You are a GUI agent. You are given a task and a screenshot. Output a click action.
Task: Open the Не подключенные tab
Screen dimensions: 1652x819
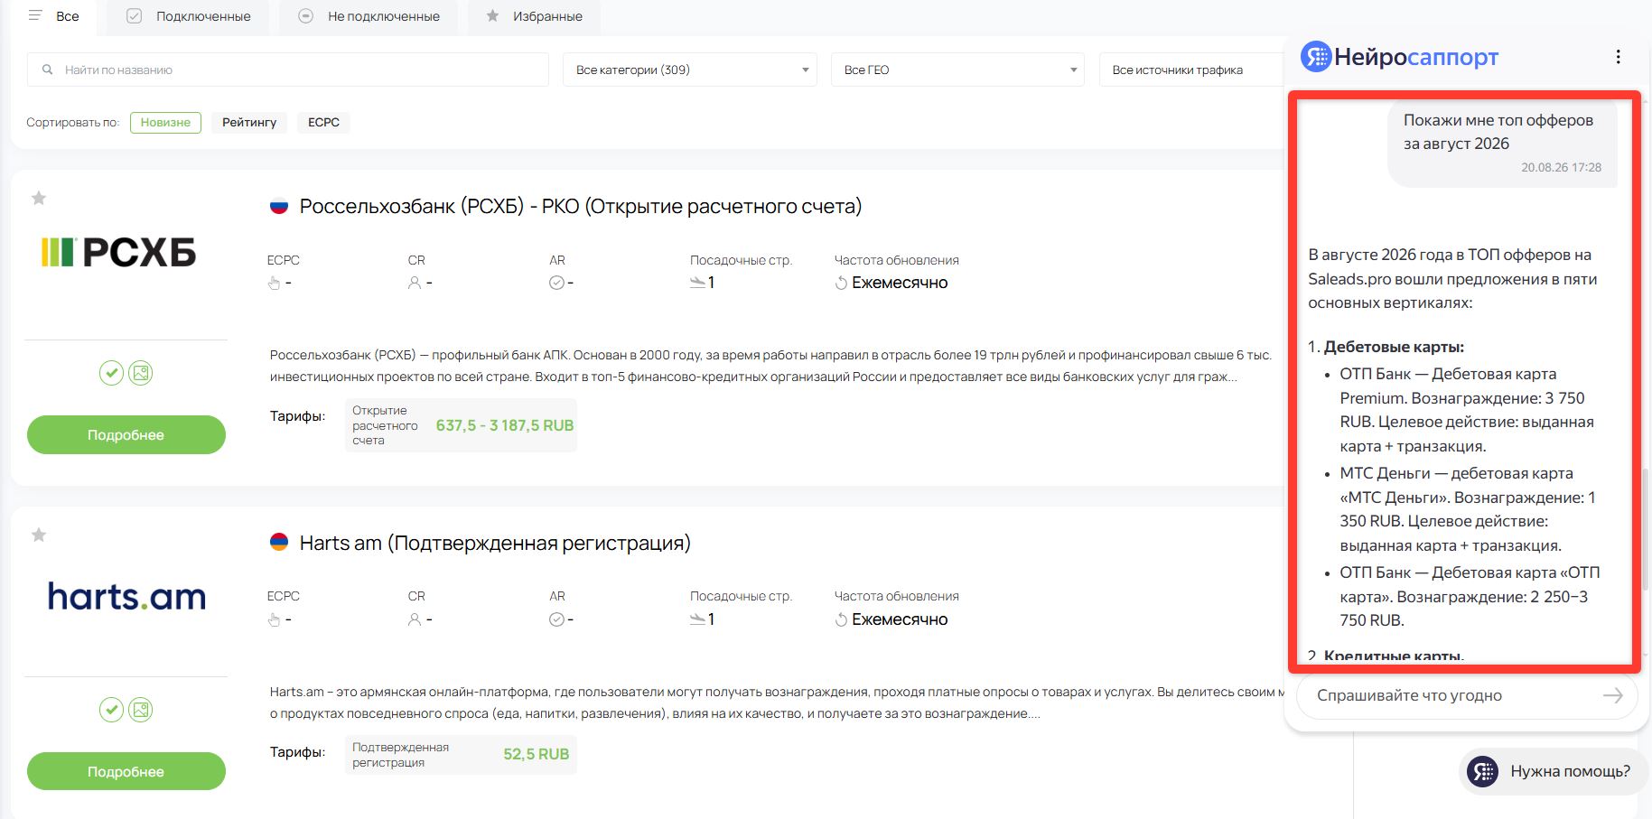point(369,16)
